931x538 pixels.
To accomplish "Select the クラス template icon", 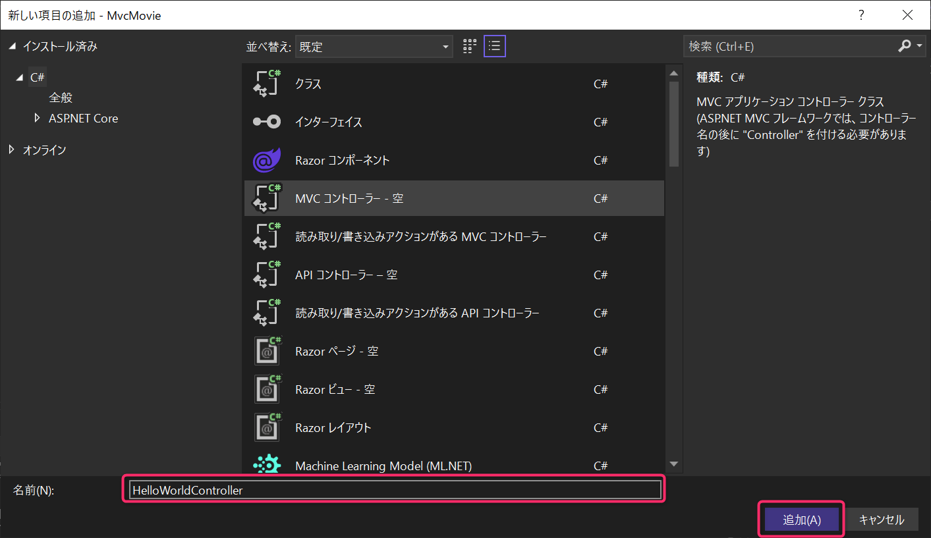I will point(266,84).
